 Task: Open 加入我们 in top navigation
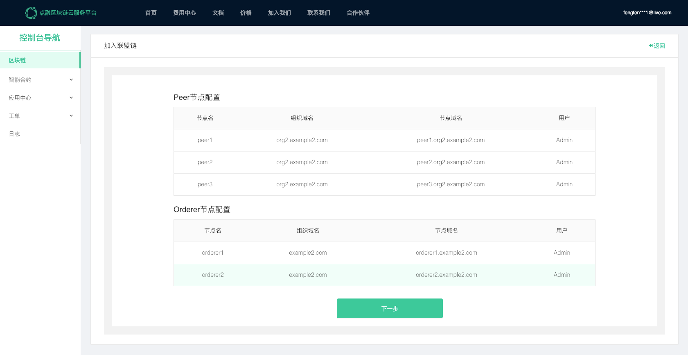(x=280, y=13)
